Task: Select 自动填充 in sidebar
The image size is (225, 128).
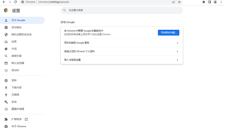Action: point(17,28)
